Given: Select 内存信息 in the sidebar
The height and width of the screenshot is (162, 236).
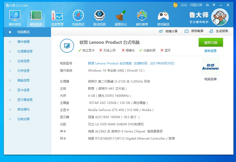Looking at the screenshot, I should click(27, 71).
